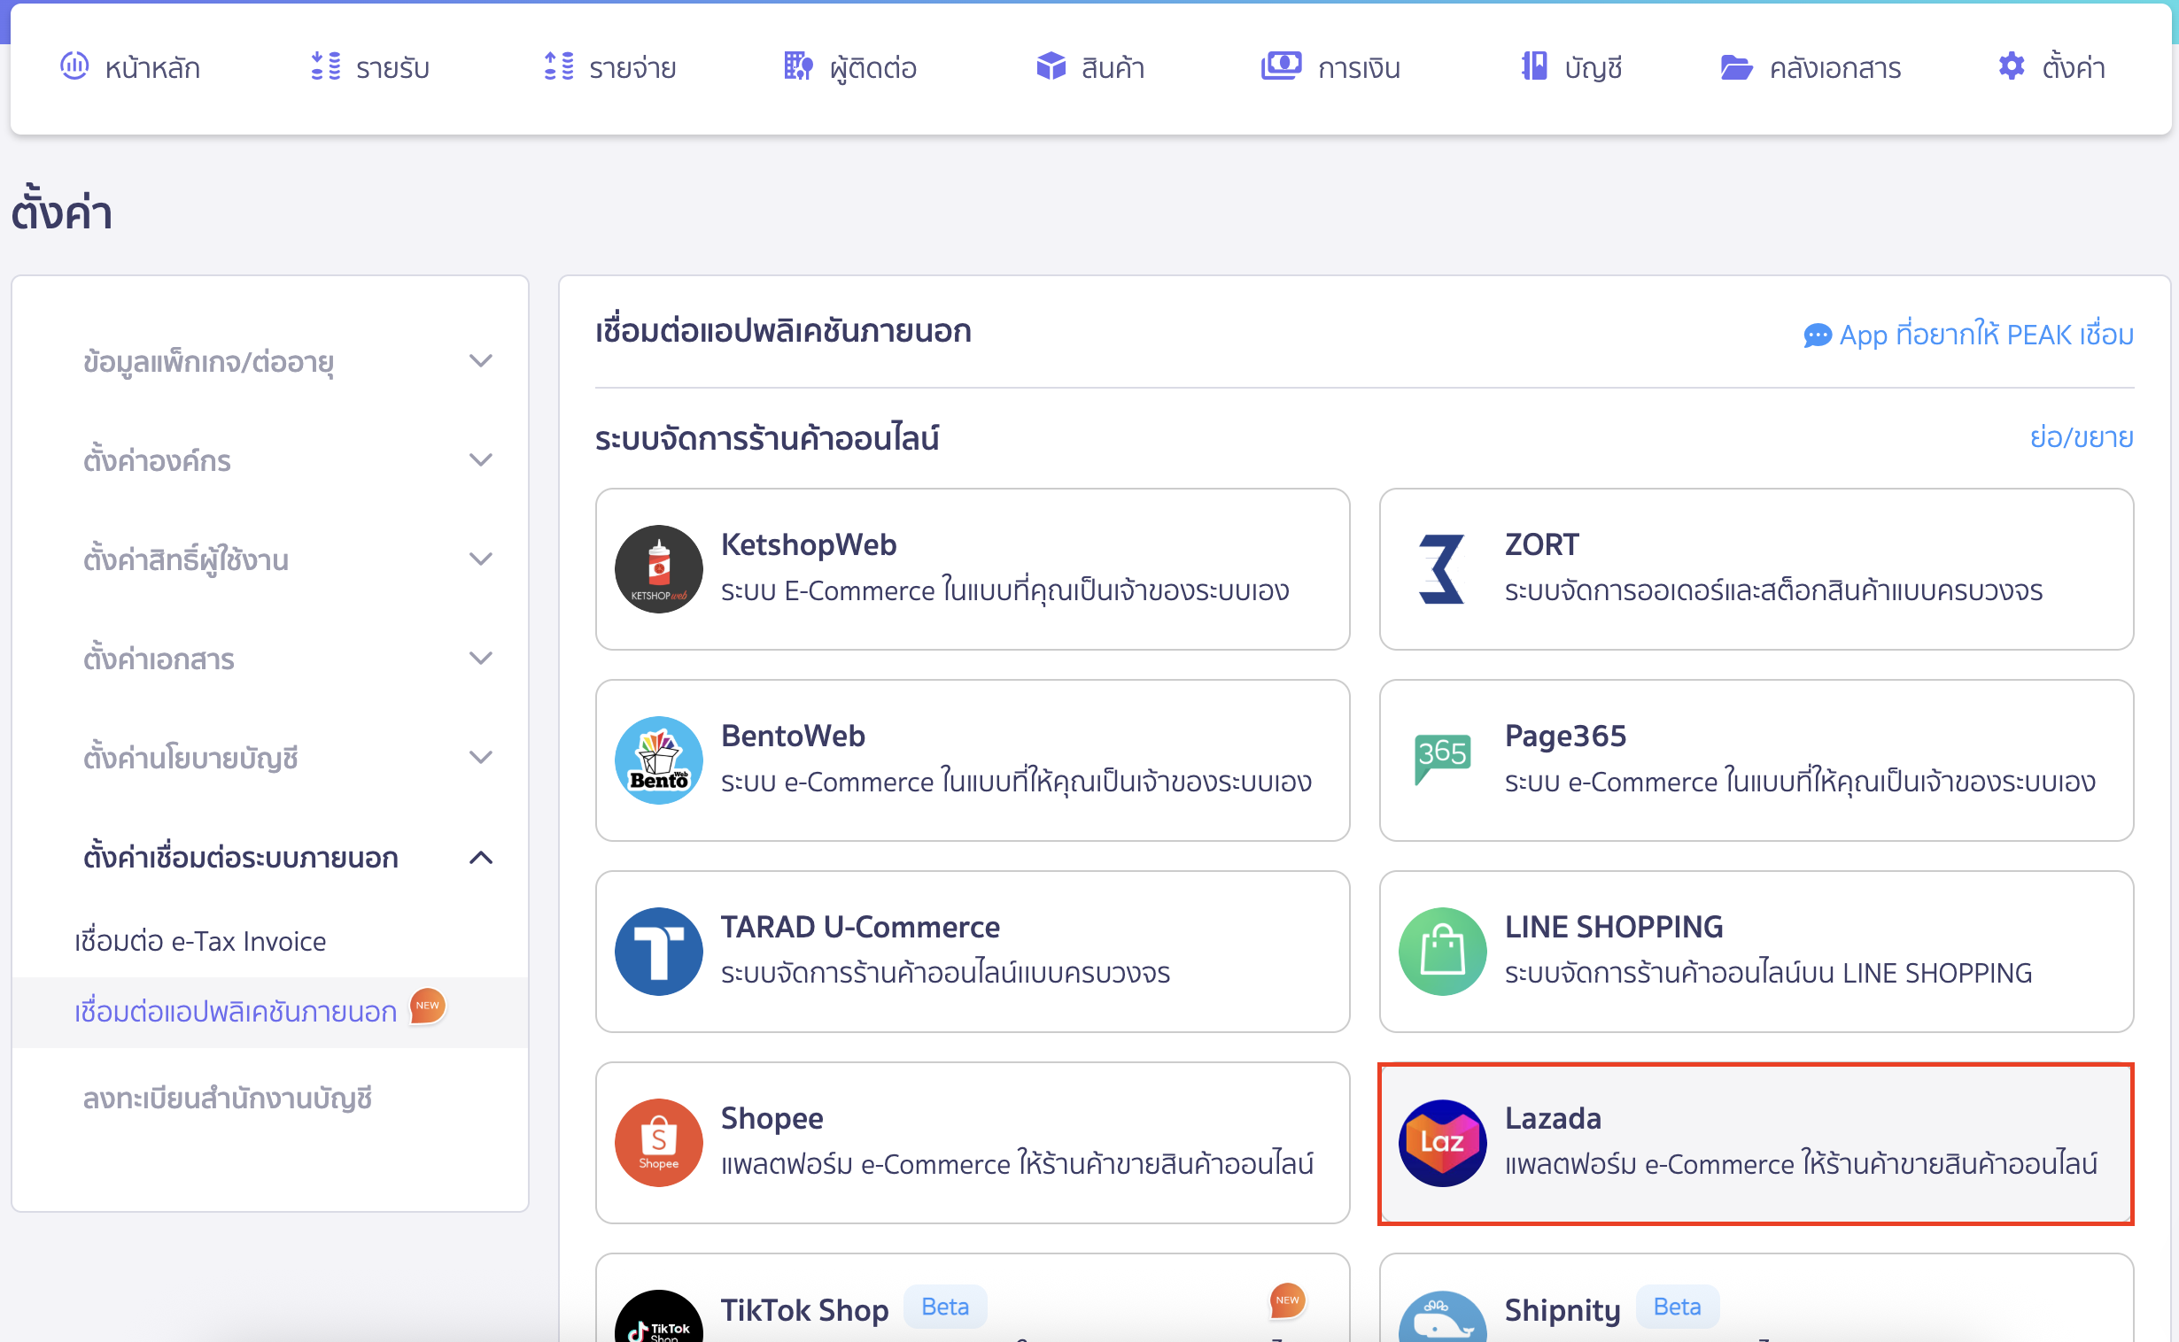This screenshot has width=2179, height=1342.
Task: Click ตั้งค่าเอกสาร section label
Action: coord(159,659)
